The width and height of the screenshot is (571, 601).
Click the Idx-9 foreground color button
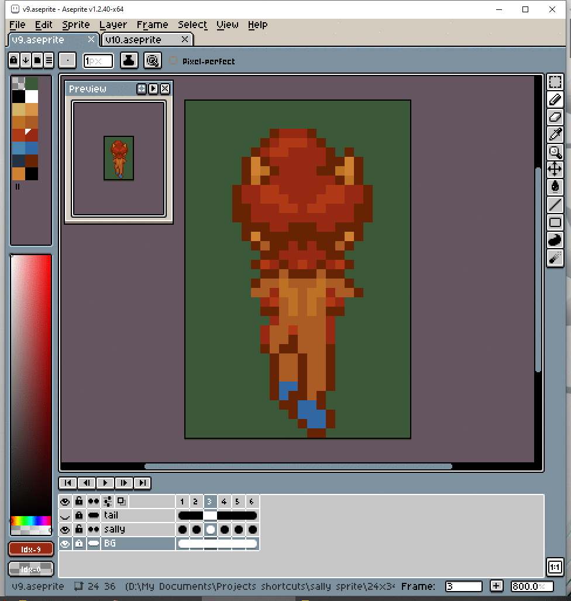pyautogui.click(x=31, y=550)
